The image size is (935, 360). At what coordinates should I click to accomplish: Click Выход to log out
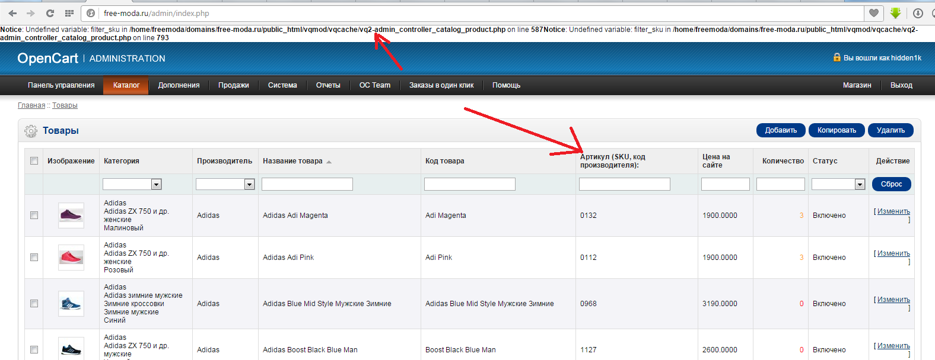[x=901, y=85]
